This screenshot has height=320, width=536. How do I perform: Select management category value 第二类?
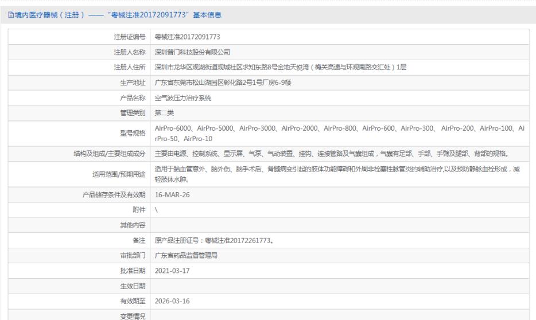(x=164, y=113)
